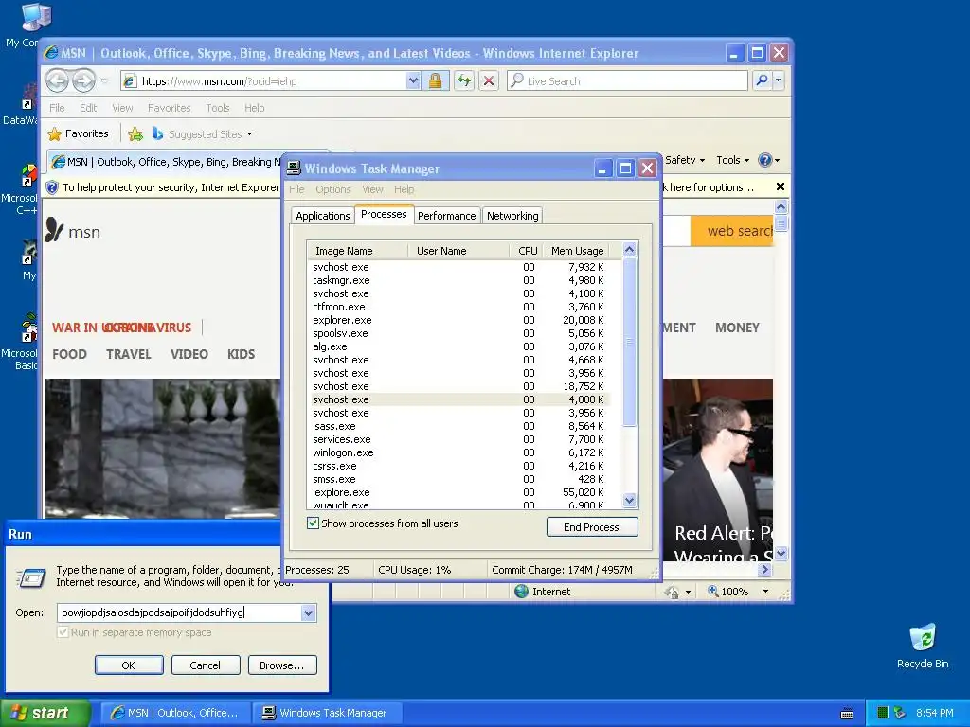The height and width of the screenshot is (727, 970).
Task: Click the Task Manager title bar icon
Action: 294,168
